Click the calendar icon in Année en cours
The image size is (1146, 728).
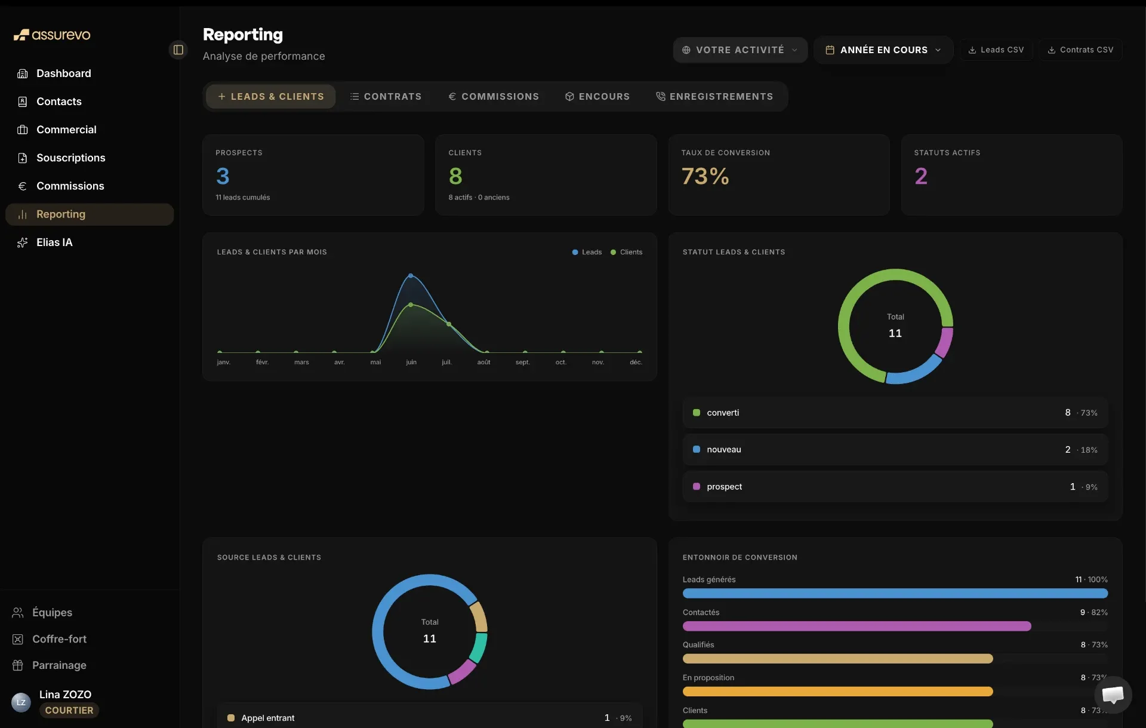(830, 50)
